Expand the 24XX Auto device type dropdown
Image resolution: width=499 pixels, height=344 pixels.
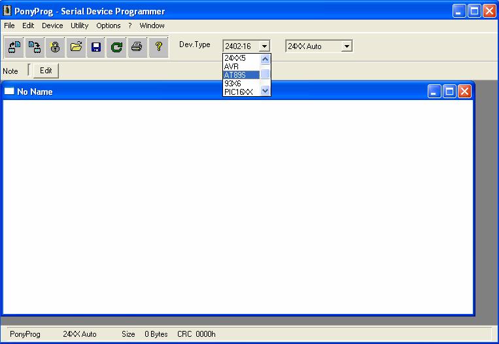coord(347,46)
